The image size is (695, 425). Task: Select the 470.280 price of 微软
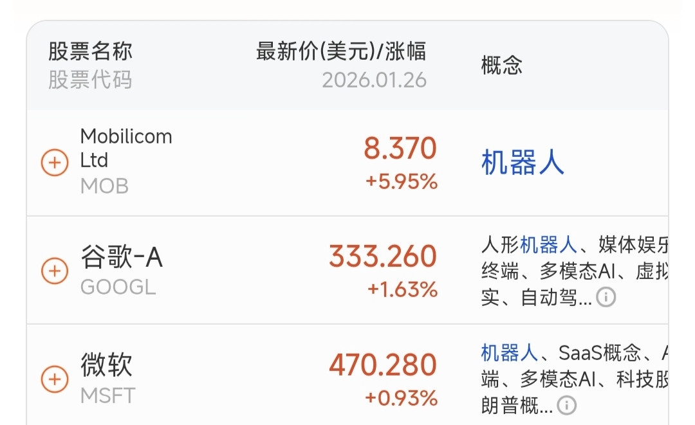point(382,365)
